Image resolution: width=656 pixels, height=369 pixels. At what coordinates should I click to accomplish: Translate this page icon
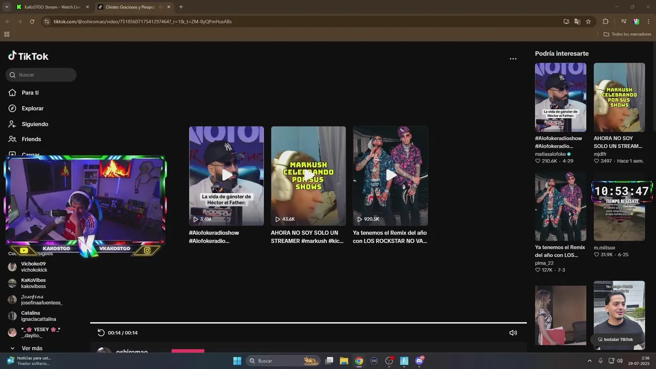click(x=577, y=22)
